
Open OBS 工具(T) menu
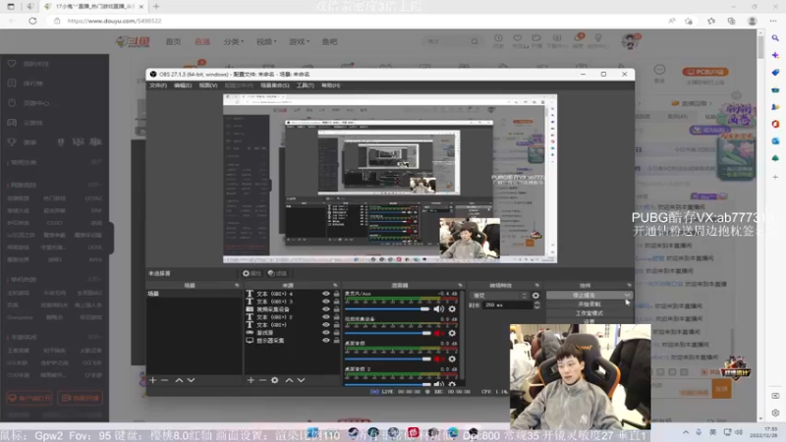305,85
